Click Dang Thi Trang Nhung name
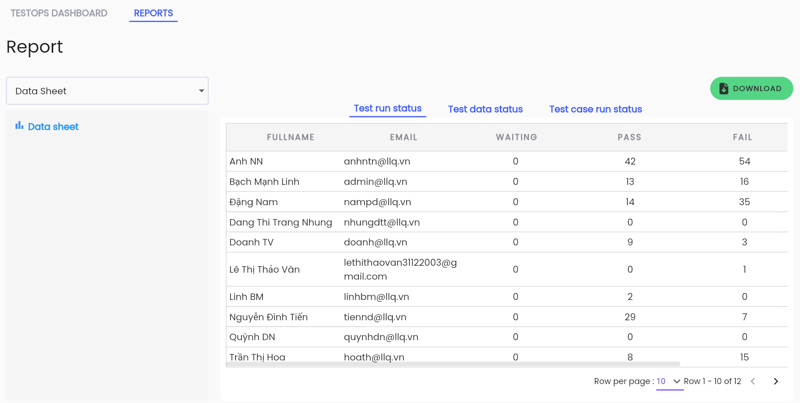Screen dimensions: 800x403 click(x=281, y=222)
